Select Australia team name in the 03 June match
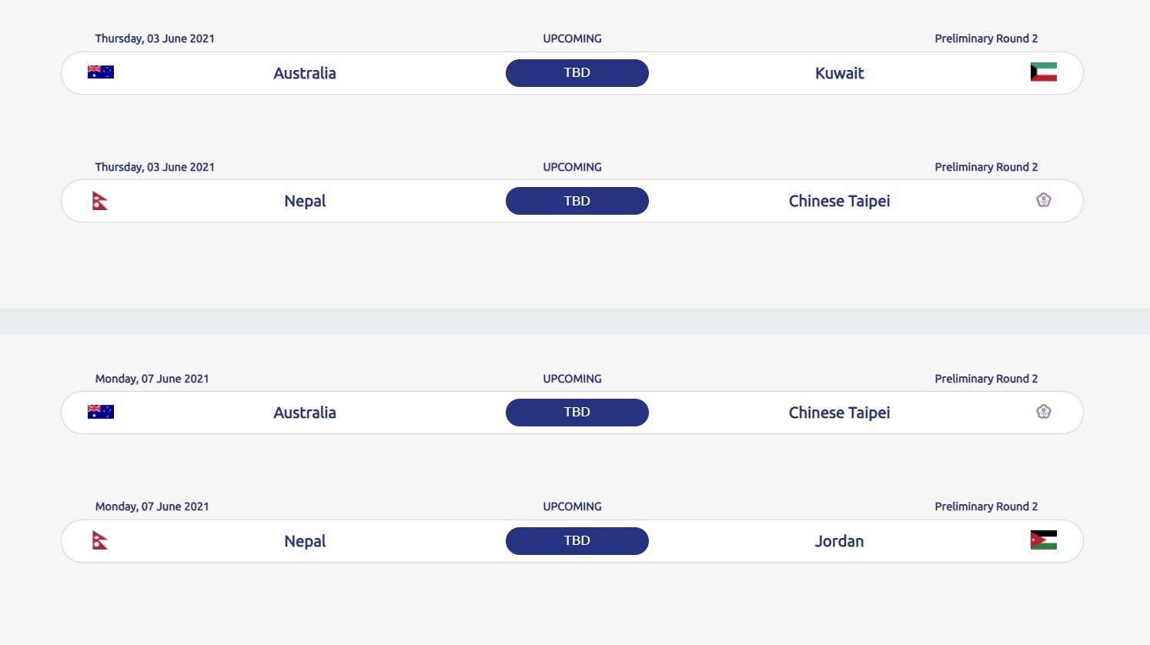 [305, 73]
